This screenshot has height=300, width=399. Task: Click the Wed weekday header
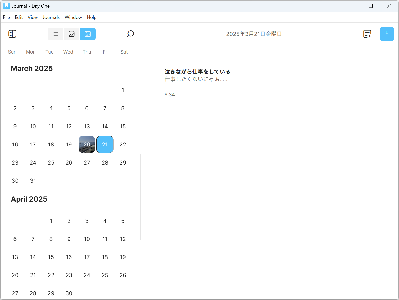(x=68, y=52)
